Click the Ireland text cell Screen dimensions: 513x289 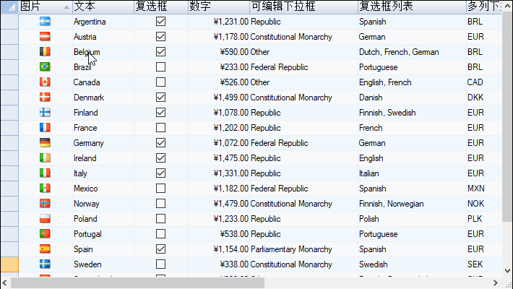[101, 158]
